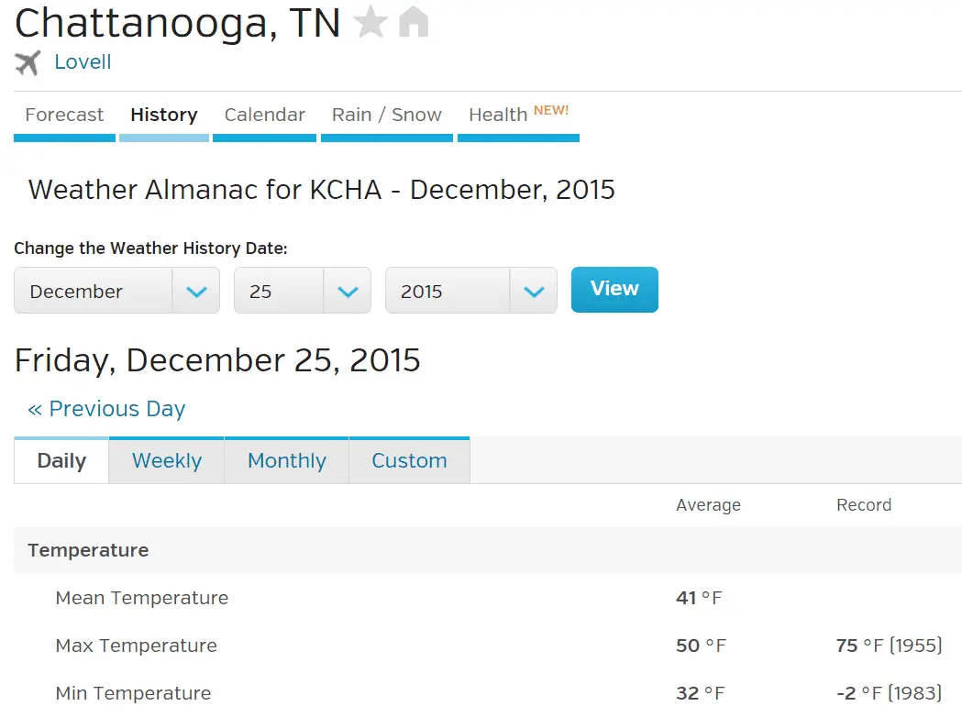Click the favorite star icon

[370, 22]
